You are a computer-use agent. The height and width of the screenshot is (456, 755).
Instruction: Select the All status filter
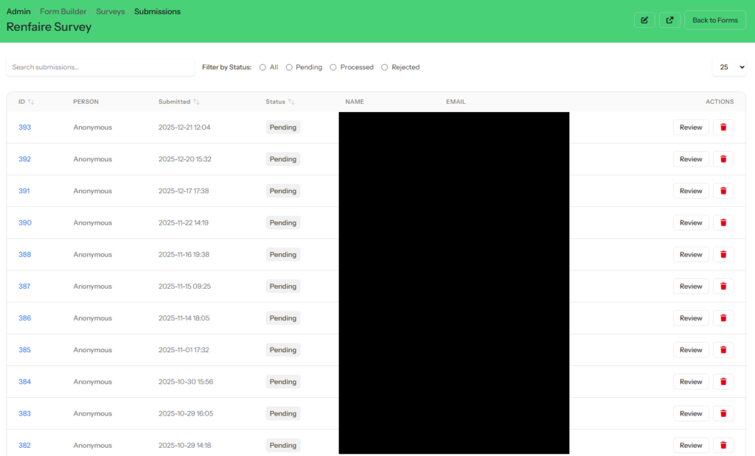pos(263,67)
